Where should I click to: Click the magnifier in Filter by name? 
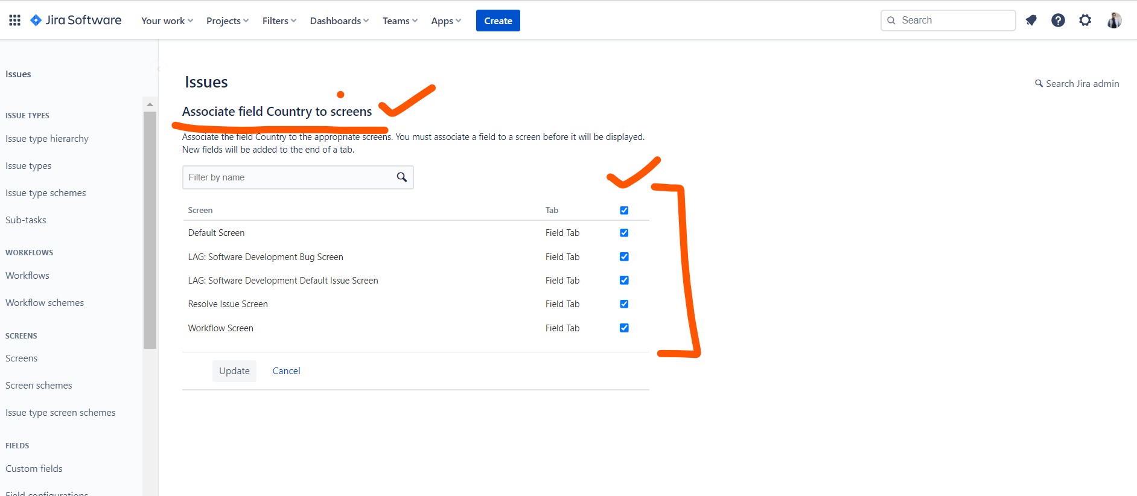coord(402,177)
